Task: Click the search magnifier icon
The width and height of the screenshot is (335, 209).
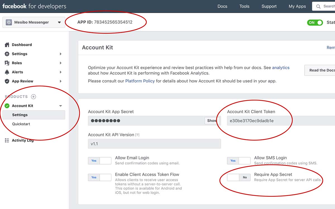Action: coord(318,6)
